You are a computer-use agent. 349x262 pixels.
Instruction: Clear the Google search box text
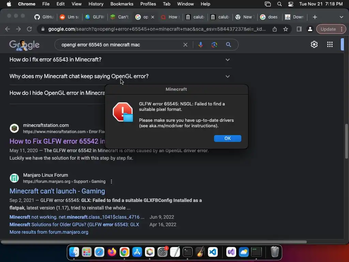(185, 45)
